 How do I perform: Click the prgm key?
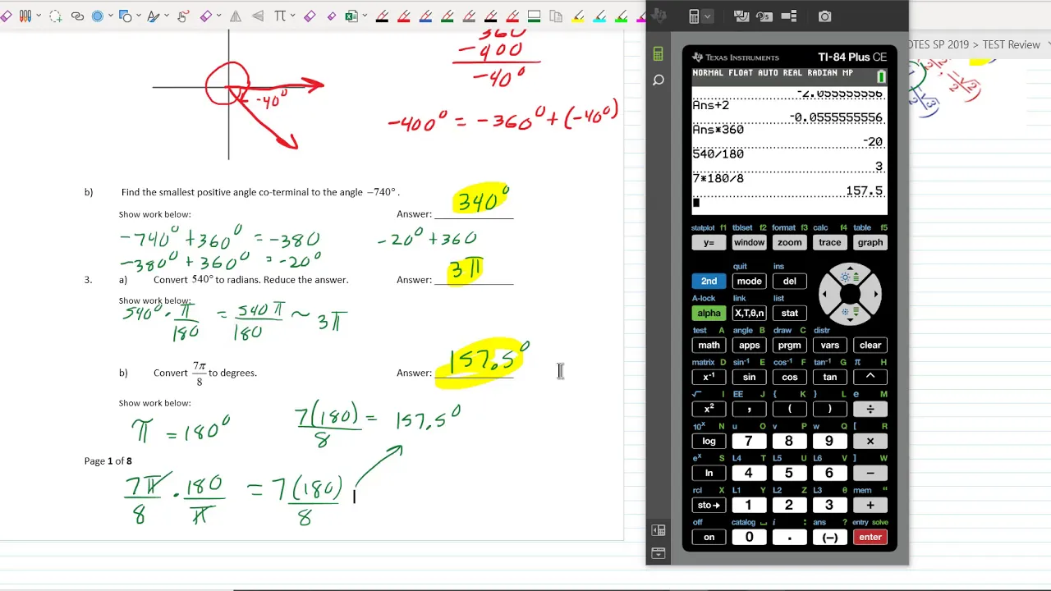tap(789, 345)
